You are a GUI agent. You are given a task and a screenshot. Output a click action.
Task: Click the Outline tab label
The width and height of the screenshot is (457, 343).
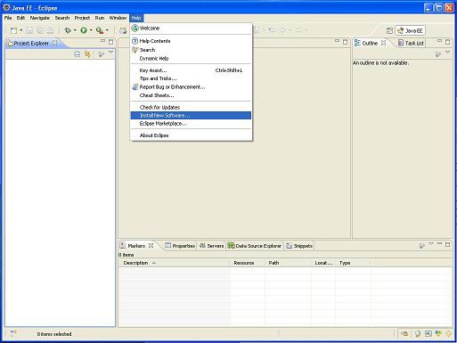(370, 43)
